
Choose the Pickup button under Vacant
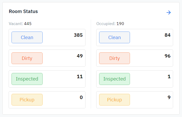(x=27, y=100)
